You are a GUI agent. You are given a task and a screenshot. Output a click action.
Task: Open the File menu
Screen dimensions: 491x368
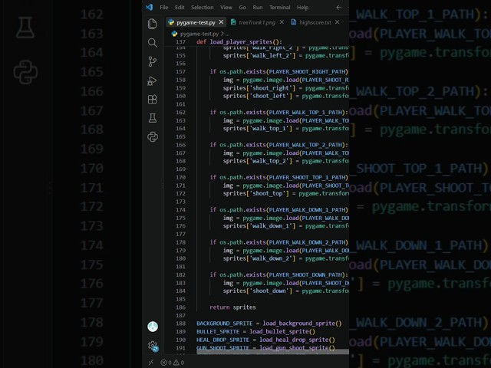(163, 7)
